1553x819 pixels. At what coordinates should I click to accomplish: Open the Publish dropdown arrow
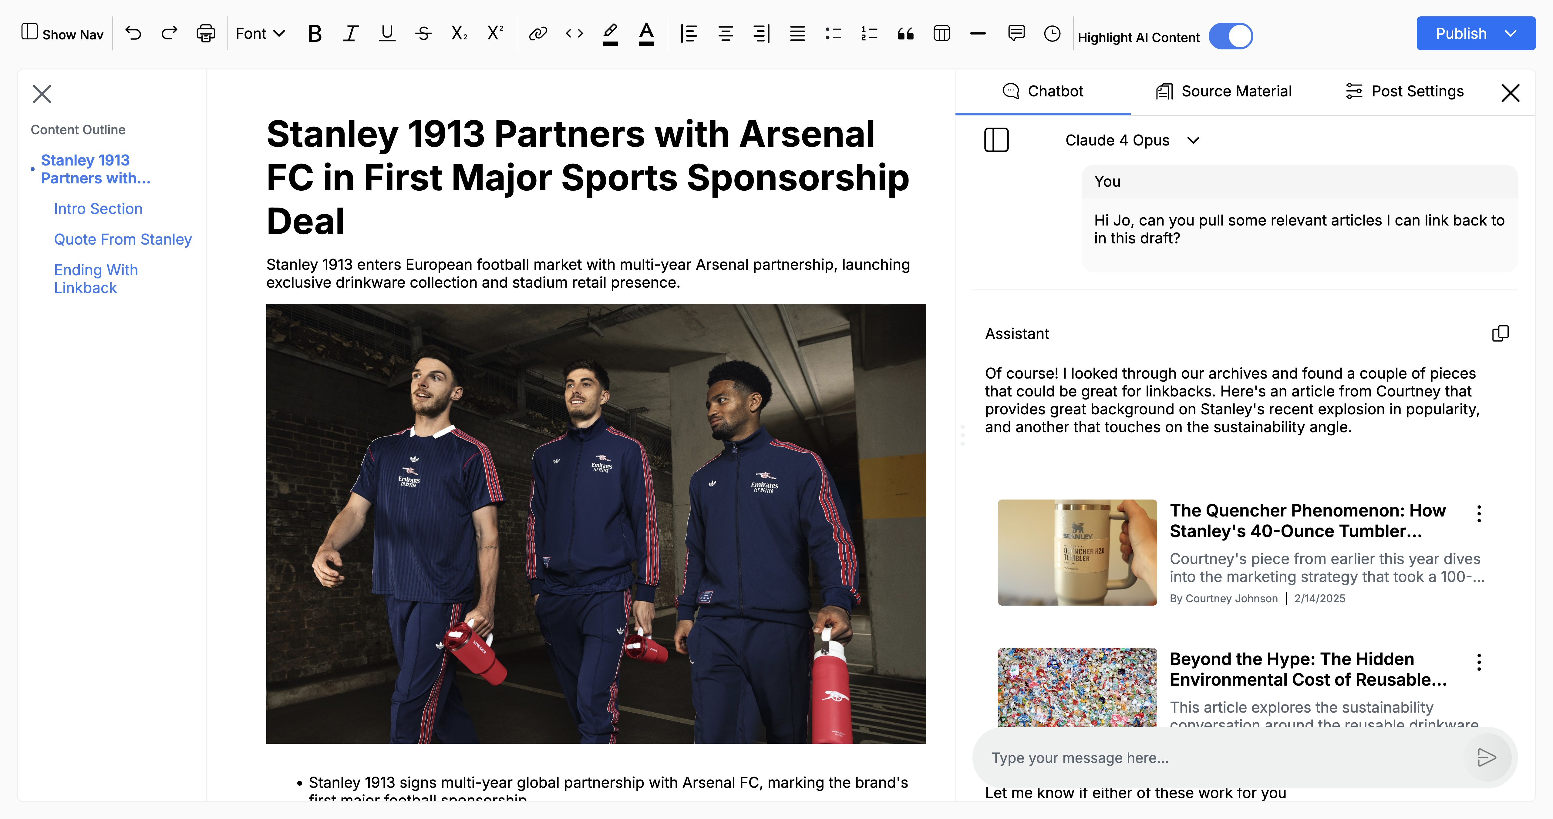point(1510,33)
